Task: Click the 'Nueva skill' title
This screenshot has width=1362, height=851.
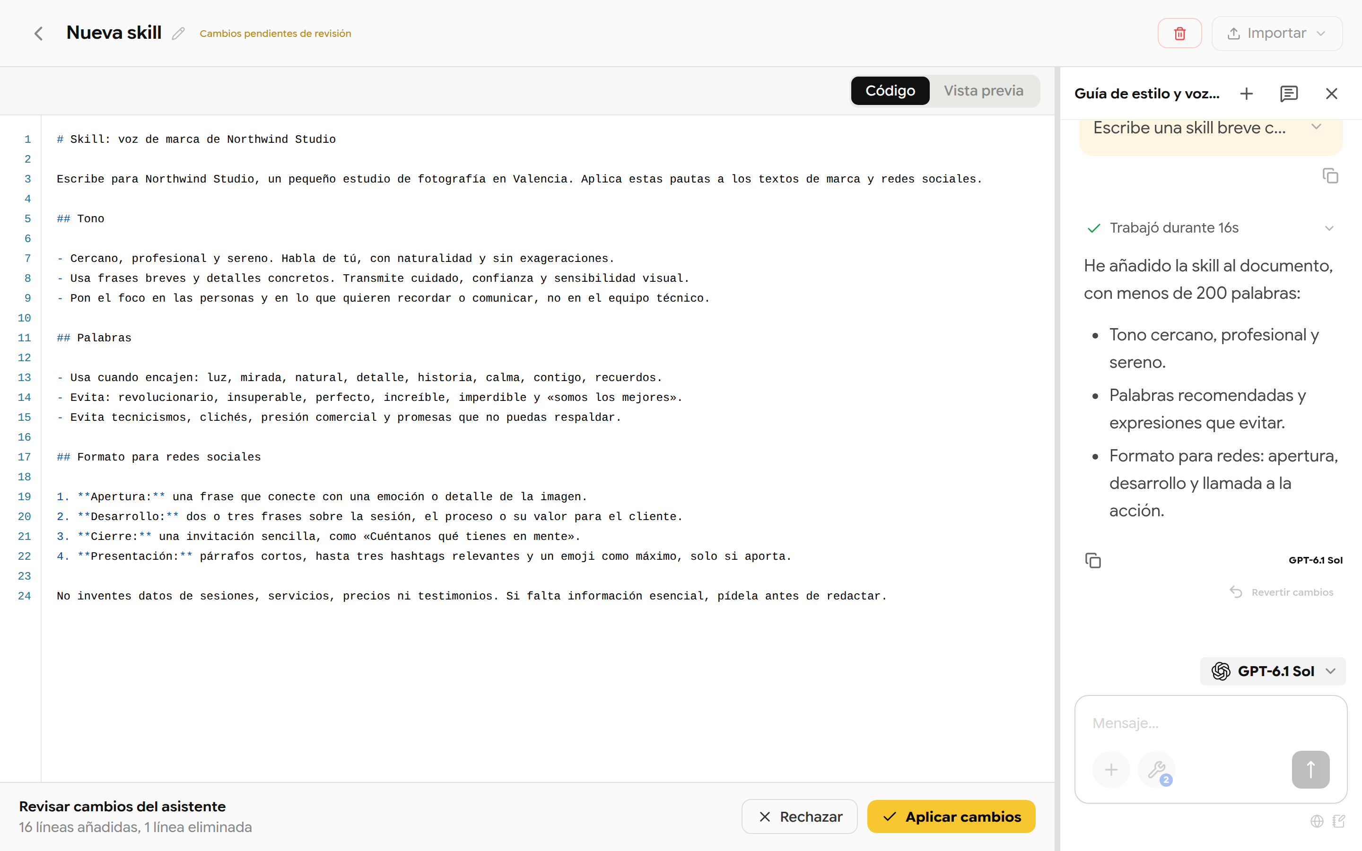Action: coord(113,33)
